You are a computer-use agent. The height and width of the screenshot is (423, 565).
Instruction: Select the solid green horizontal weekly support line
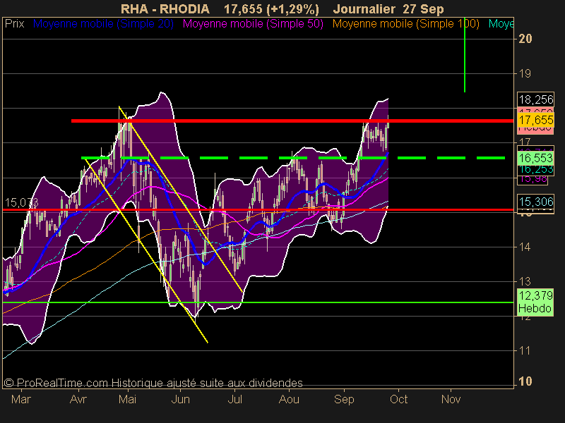pyautogui.click(x=258, y=302)
